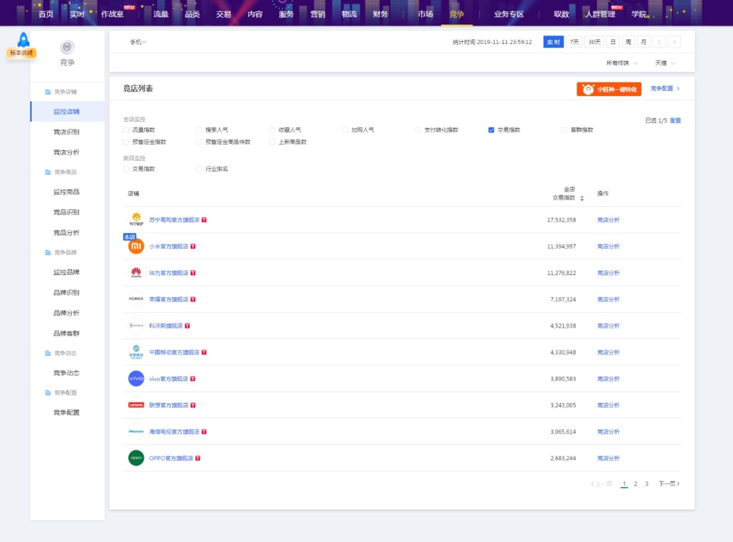
Task: Select the 7天 time range button
Action: [575, 42]
